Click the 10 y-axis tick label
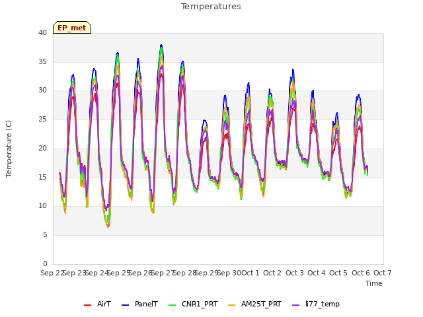This screenshot has height=317, width=423. pos(42,206)
